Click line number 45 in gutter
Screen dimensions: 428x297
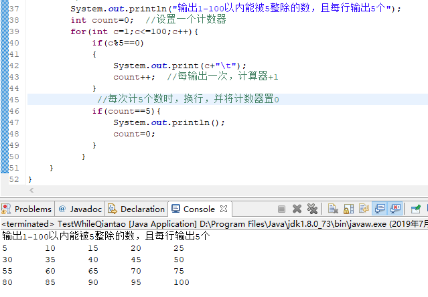coord(14,100)
